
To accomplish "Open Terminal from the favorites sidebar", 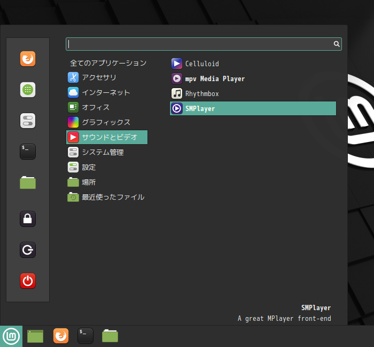I will coord(28,152).
